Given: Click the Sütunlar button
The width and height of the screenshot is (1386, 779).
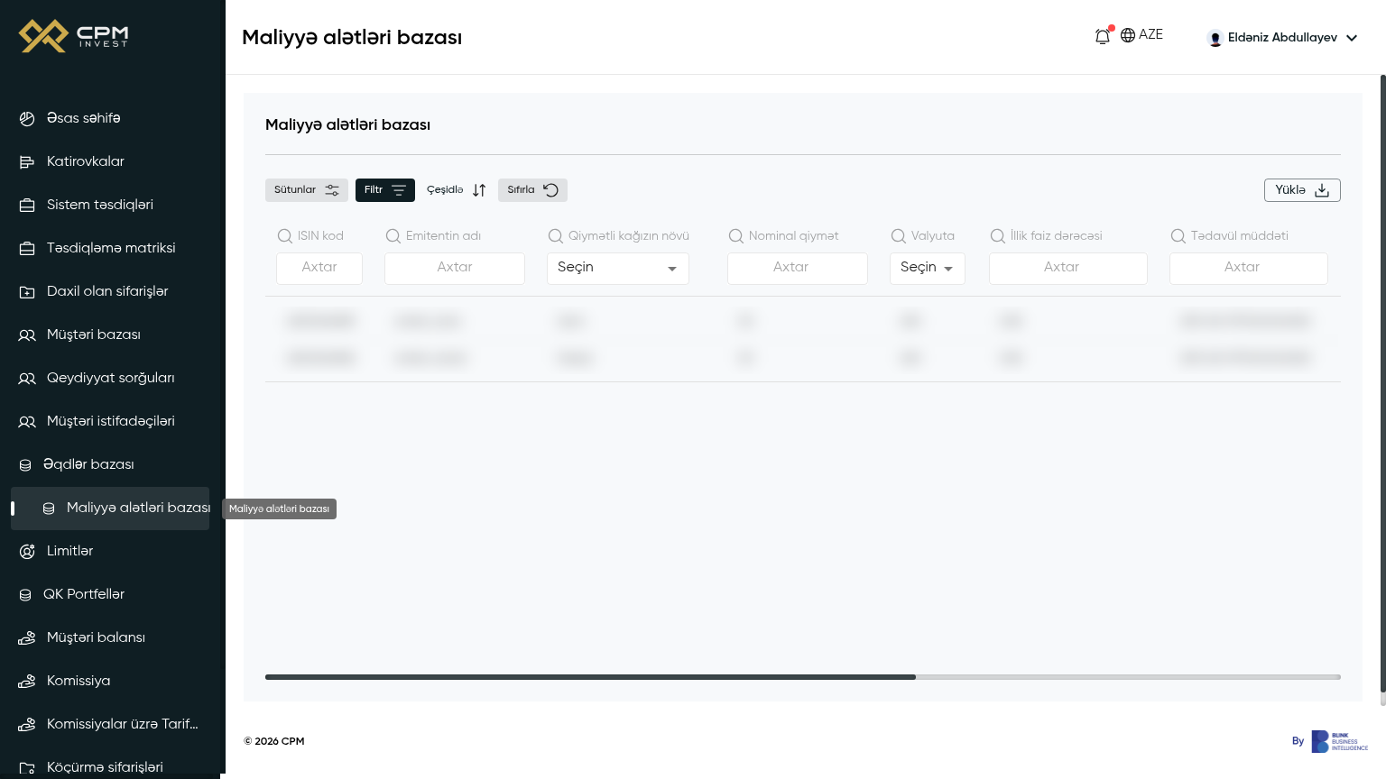Looking at the screenshot, I should [x=307, y=190].
